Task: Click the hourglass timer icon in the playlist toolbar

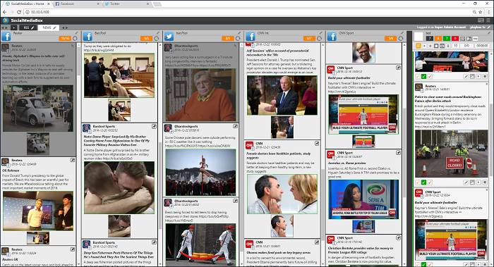Action: pos(448,46)
